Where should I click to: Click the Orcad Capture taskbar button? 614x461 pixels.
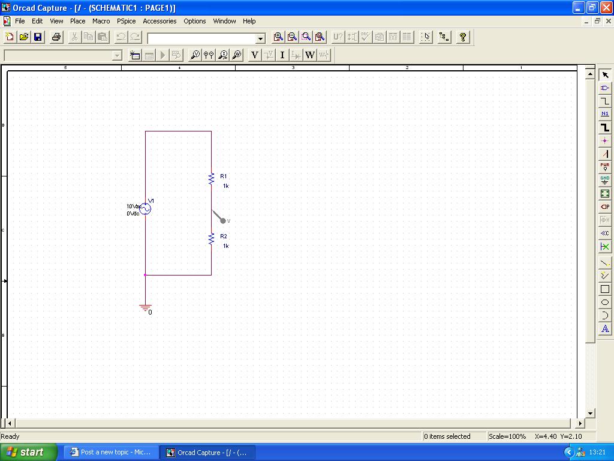(x=207, y=453)
